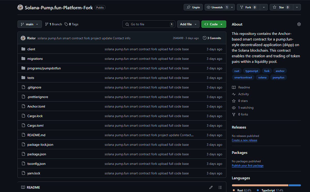Open the README.md row's commit message
The width and height of the screenshot is (310, 192).
click(149, 135)
